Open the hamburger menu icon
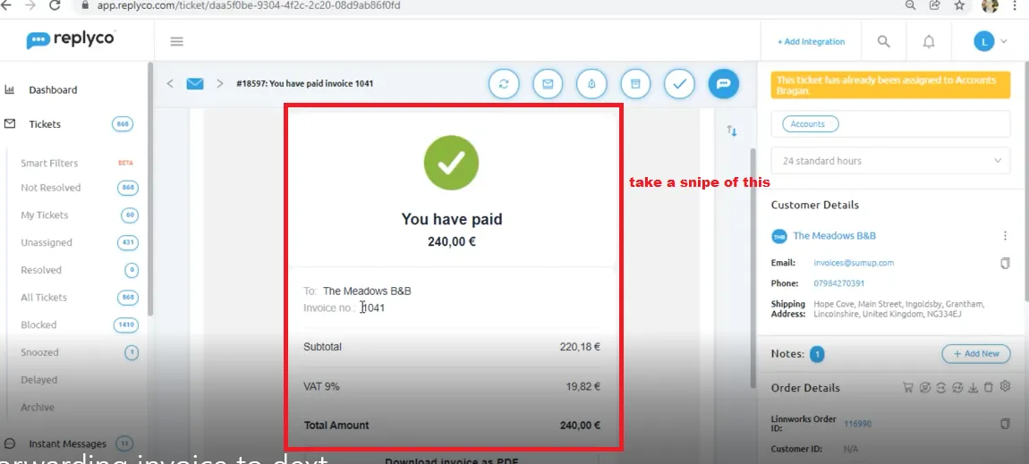Screen dimensions: 1029x464 [x=176, y=41]
